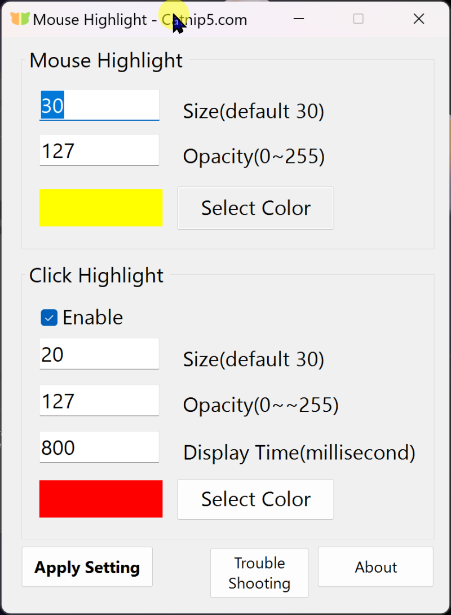The width and height of the screenshot is (451, 615).
Task: Edit the Display Time field showing 800
Action: coord(99,447)
